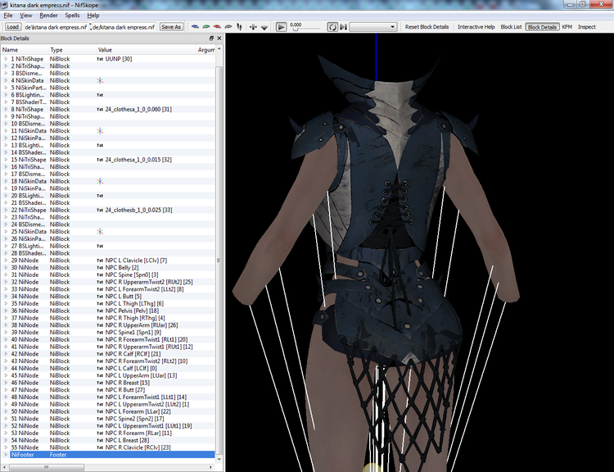Expand the NiFooter row
Screen dimensions: 614x472
coord(6,455)
